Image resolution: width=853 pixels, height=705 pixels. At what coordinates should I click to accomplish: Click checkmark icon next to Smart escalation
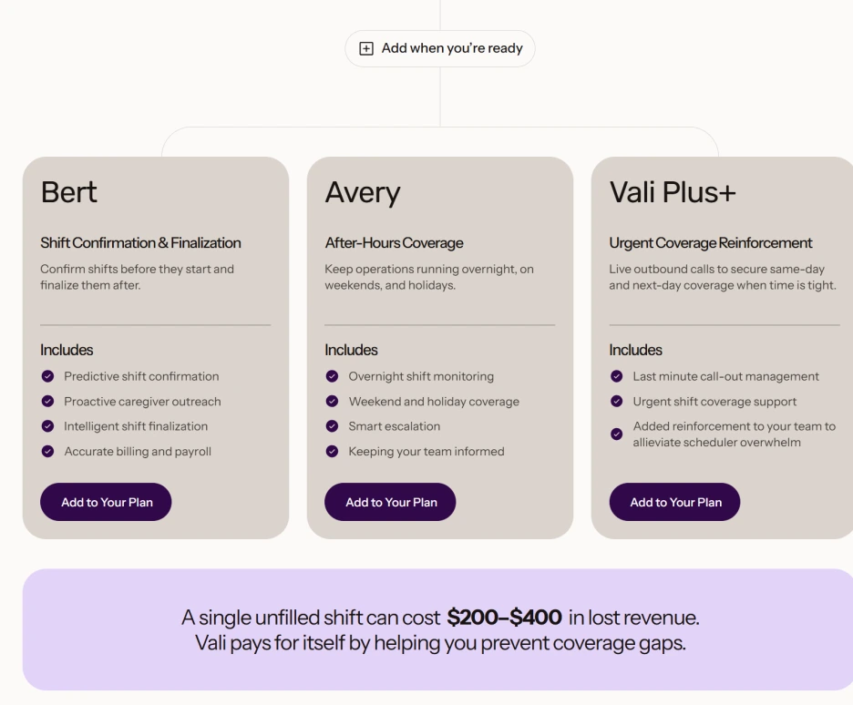[332, 426]
